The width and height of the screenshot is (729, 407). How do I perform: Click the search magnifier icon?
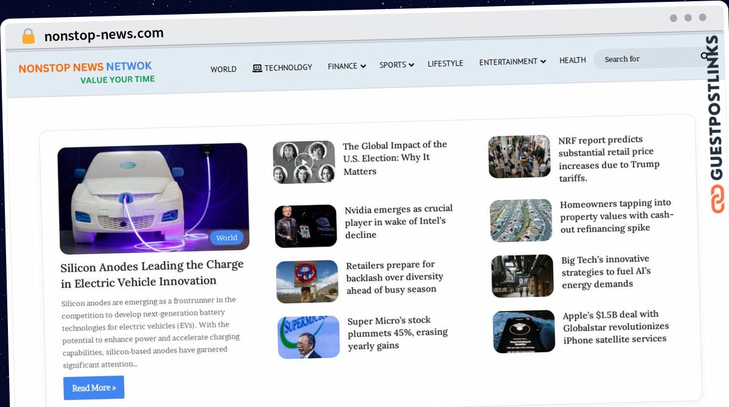coord(705,56)
